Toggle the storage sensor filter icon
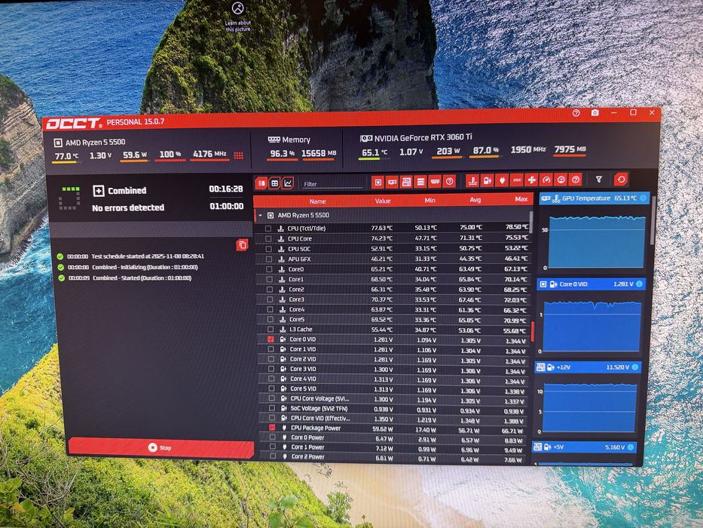This screenshot has width=703, height=528. pos(420,181)
